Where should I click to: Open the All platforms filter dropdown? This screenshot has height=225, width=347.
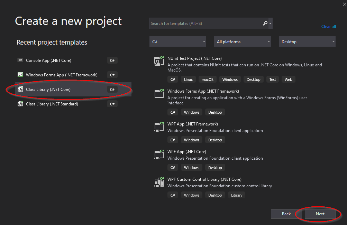(x=242, y=41)
